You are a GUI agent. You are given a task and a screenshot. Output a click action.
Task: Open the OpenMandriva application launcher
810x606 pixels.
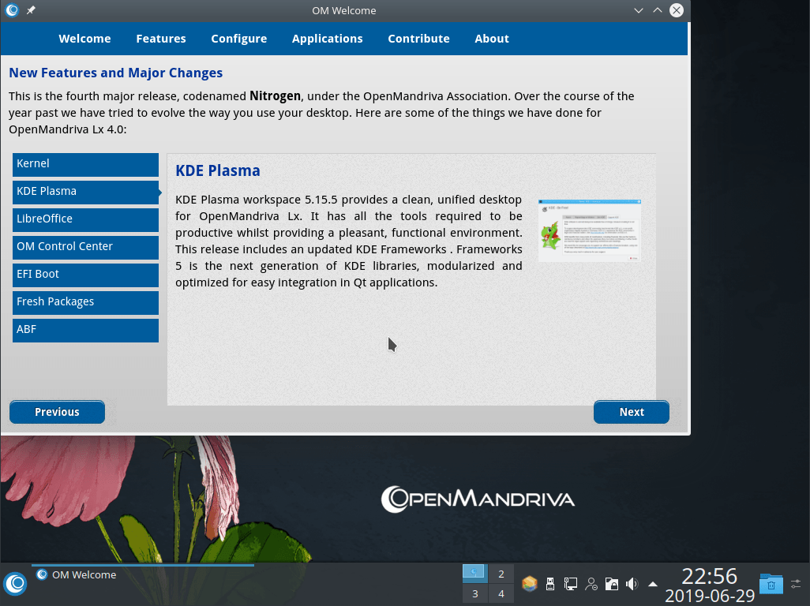click(15, 584)
